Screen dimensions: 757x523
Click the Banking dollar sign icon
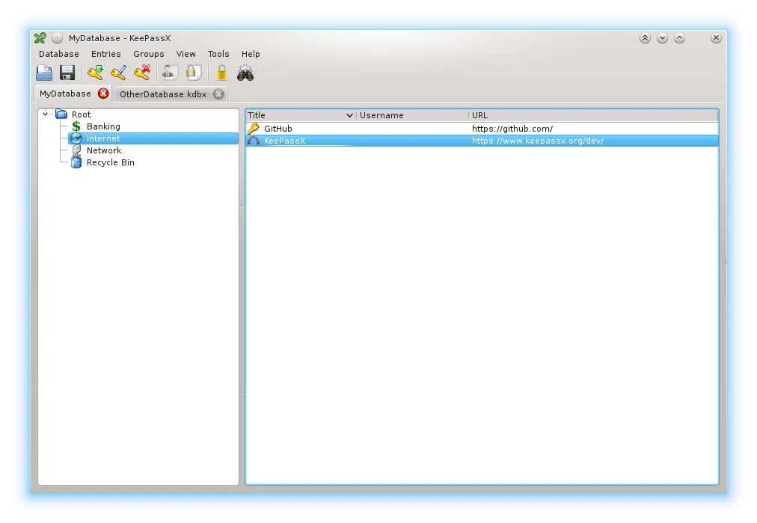click(x=76, y=126)
